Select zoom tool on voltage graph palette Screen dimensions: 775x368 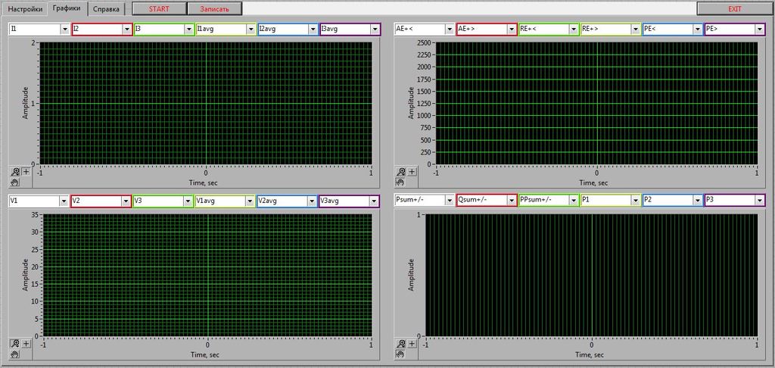tap(15, 344)
